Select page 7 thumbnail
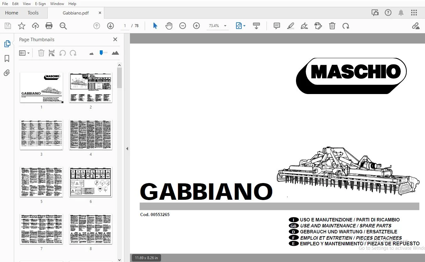Screen dimensions: 425x262 pos(41,229)
